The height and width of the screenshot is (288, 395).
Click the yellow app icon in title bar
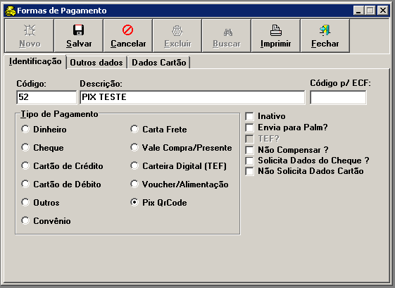11,11
